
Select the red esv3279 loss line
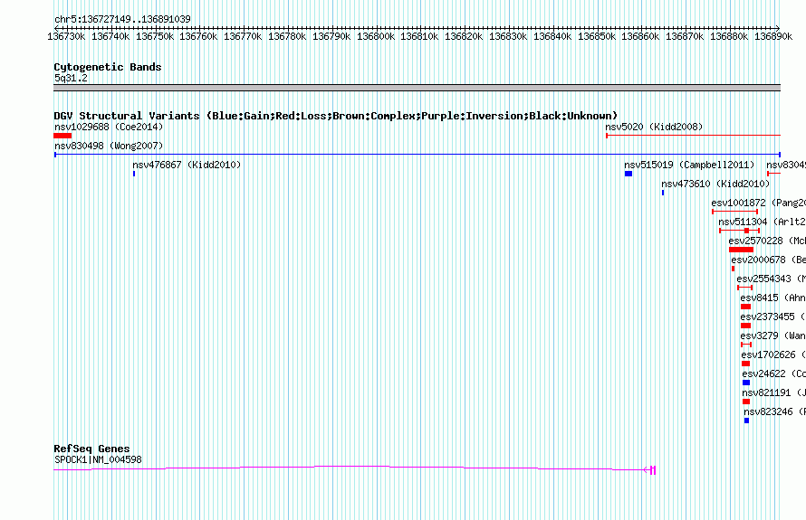[746, 345]
